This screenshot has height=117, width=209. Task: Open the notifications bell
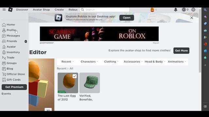176,9
